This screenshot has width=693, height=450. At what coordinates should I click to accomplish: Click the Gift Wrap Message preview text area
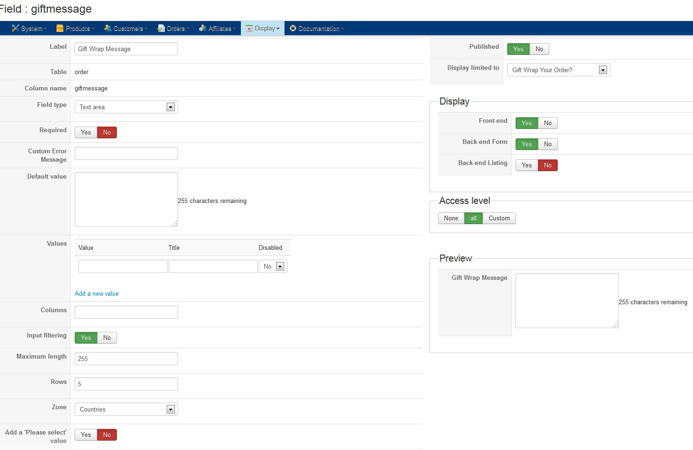567,301
